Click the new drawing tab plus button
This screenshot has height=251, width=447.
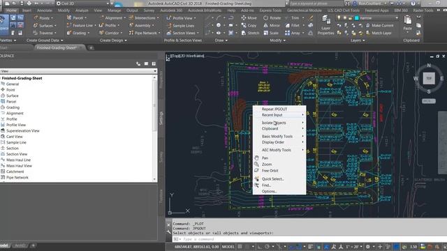coord(91,48)
